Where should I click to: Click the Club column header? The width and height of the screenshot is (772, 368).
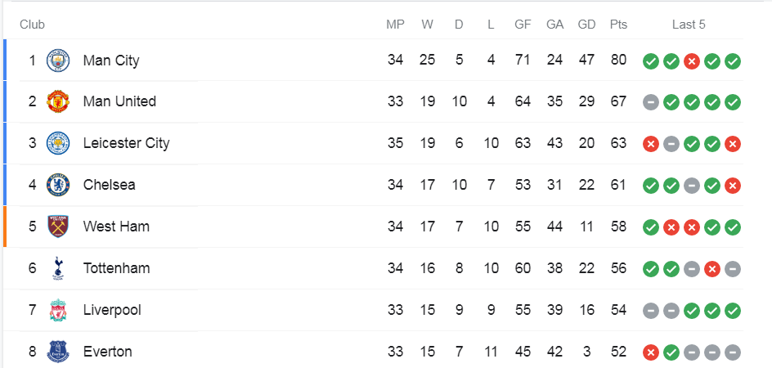[32, 25]
